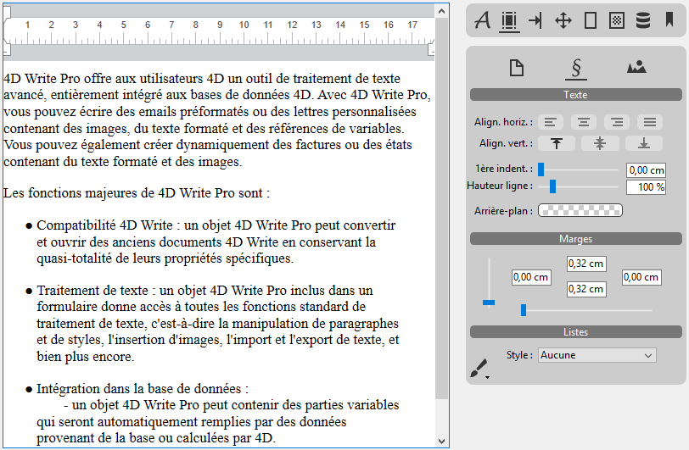Screen dimensions: 689x450
Task: Click the 1ère indent. value field
Action: (x=645, y=170)
